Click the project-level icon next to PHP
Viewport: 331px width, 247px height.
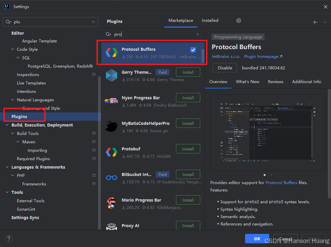click(x=94, y=175)
